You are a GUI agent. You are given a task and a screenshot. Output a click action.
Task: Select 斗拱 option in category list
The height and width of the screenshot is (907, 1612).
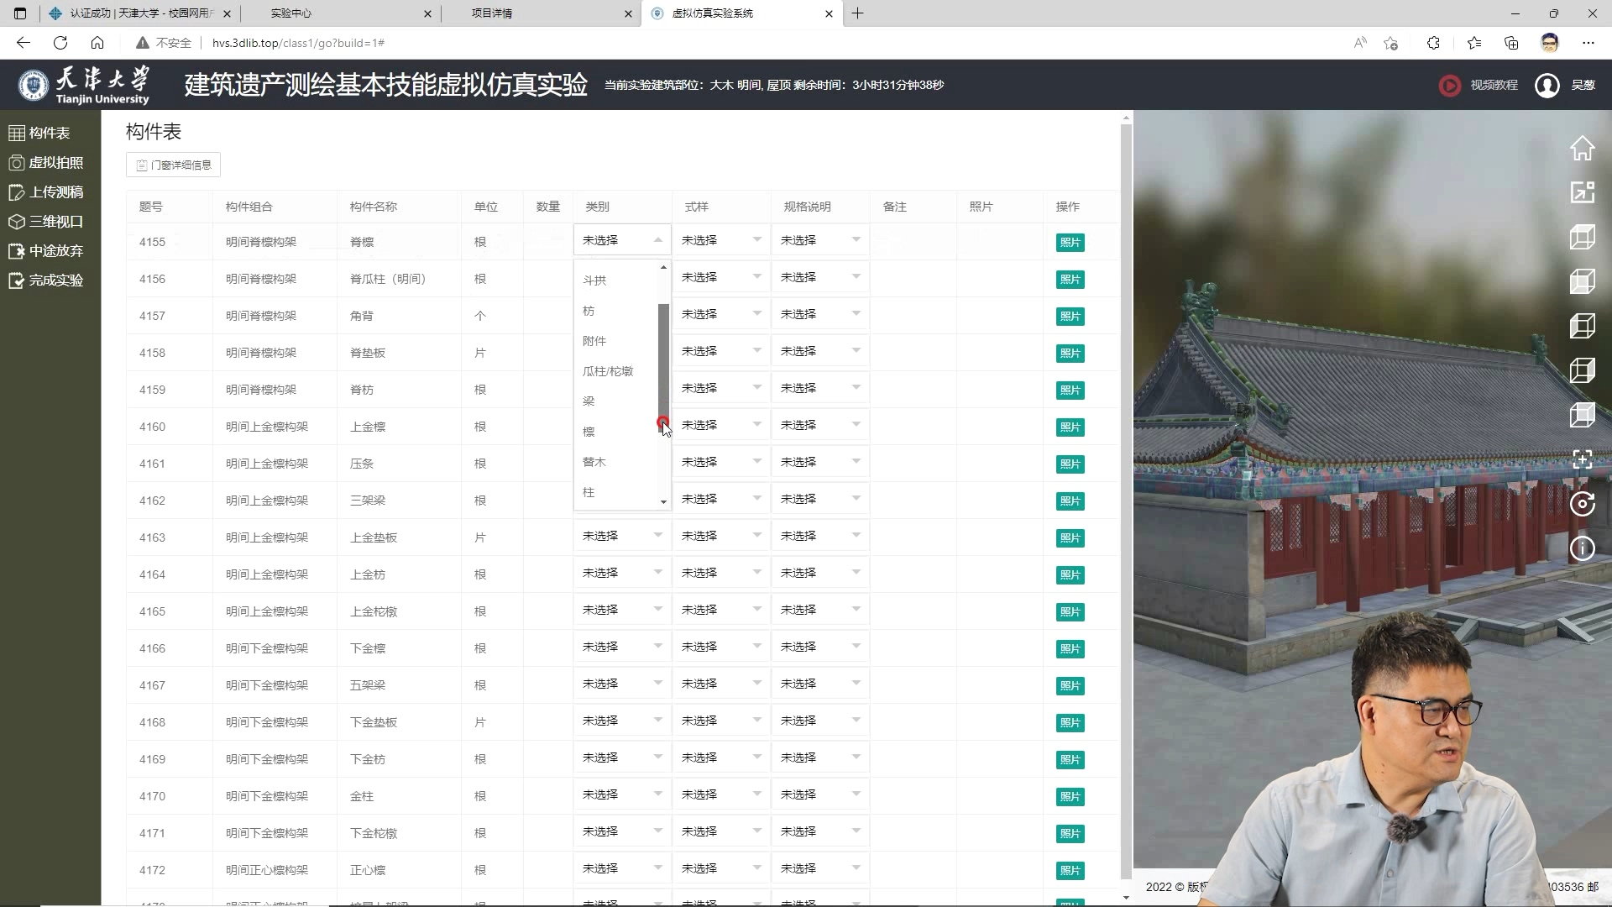point(594,280)
